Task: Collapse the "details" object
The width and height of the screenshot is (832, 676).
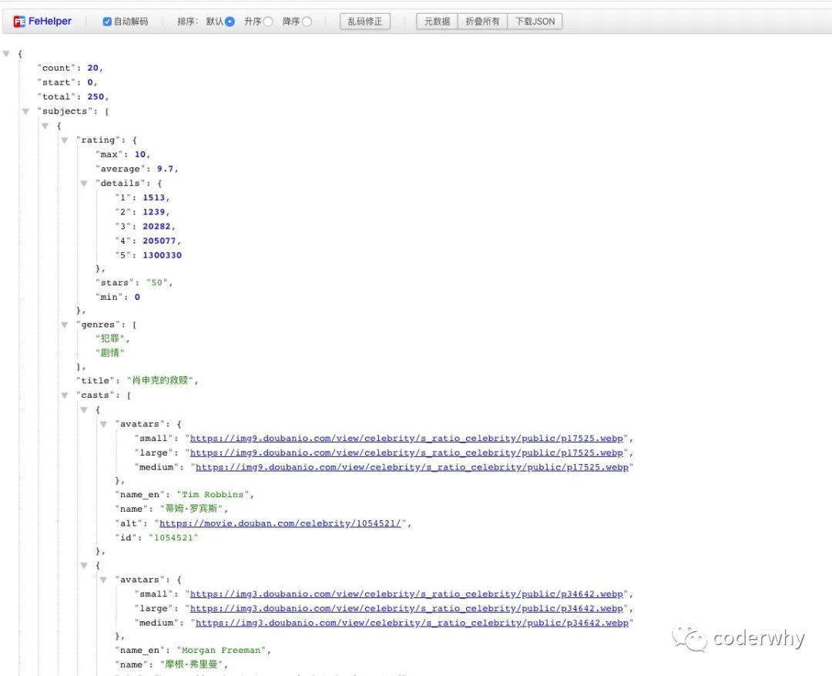Action: tap(84, 183)
